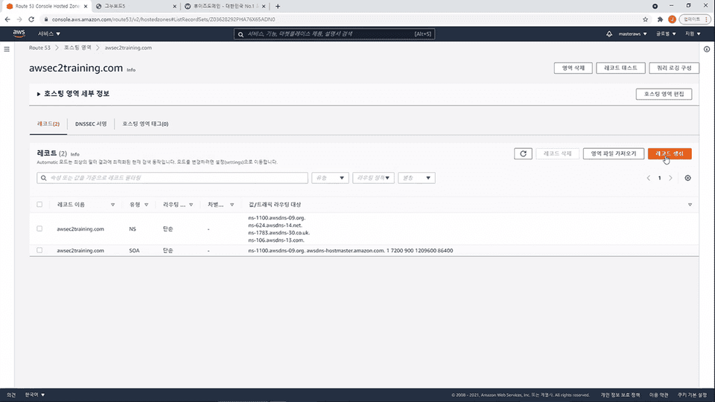Sort by 레코드 이름 column arrow

[x=112, y=205]
